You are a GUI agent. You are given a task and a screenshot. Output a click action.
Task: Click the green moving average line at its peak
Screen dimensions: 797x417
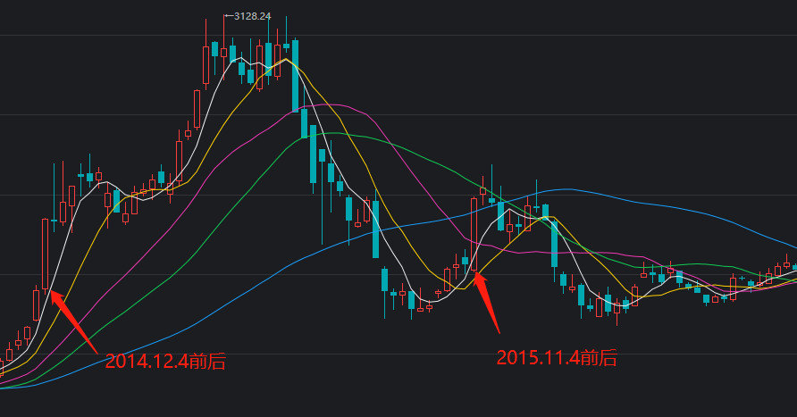pos(332,133)
